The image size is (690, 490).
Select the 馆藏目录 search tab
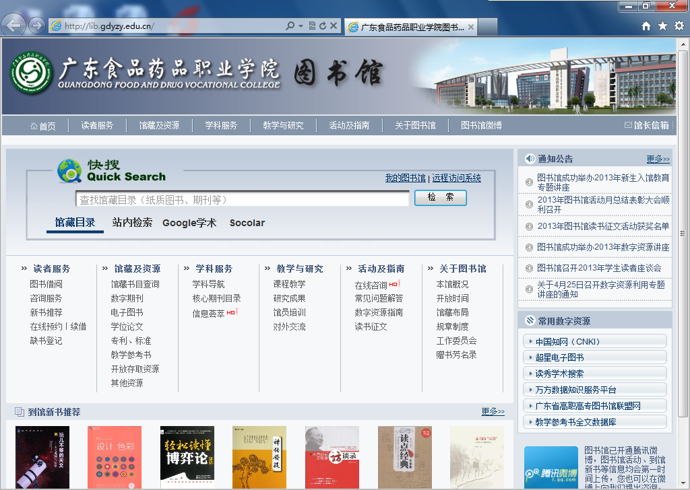point(75,222)
